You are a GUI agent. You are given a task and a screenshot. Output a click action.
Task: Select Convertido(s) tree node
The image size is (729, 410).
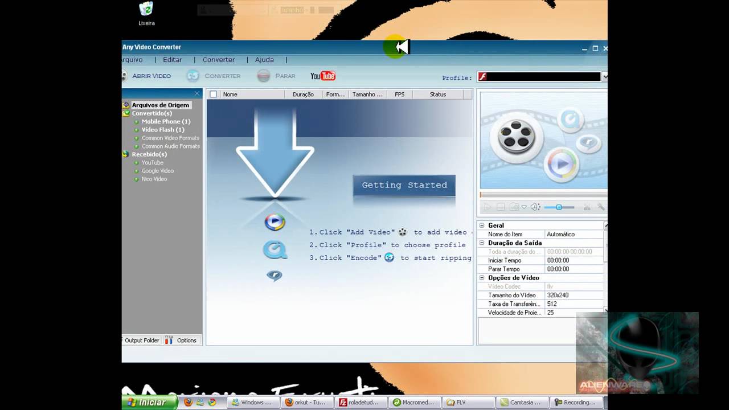pyautogui.click(x=152, y=113)
